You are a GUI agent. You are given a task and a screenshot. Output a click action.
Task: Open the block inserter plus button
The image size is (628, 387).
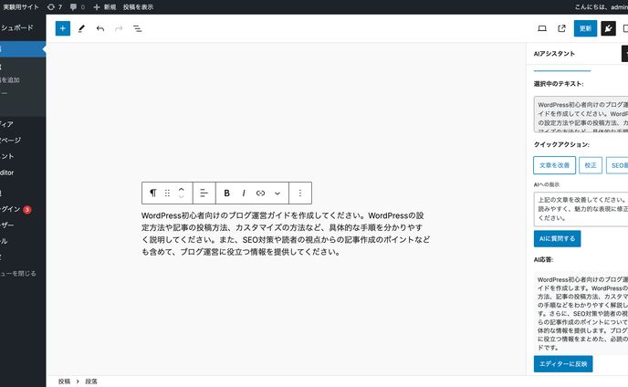(62, 28)
